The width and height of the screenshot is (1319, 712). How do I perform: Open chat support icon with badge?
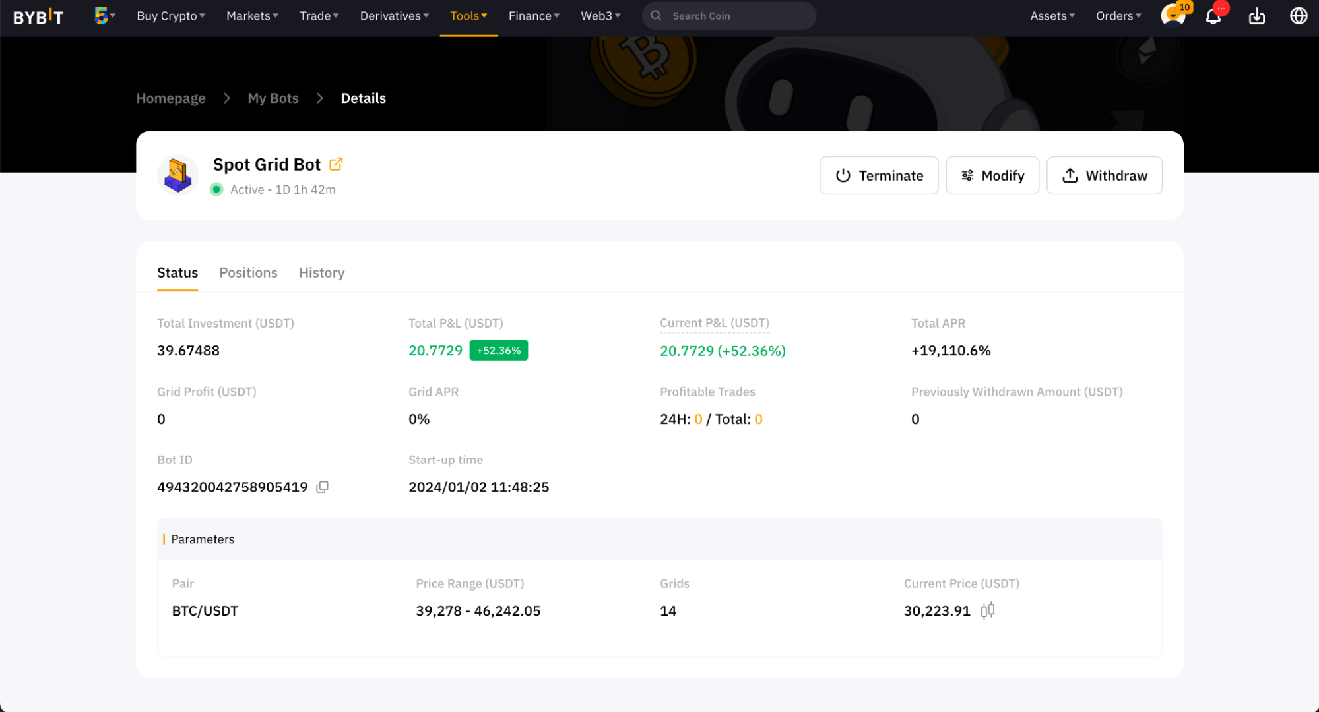click(1173, 15)
